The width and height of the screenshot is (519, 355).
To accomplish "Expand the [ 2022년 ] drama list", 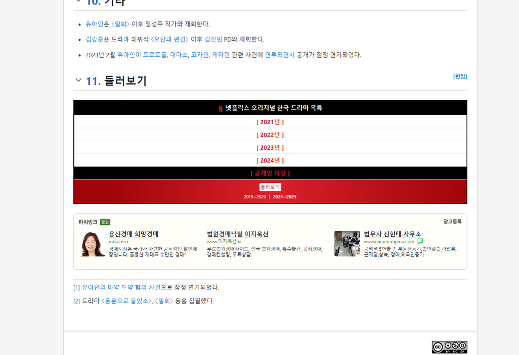I will pyautogui.click(x=270, y=135).
